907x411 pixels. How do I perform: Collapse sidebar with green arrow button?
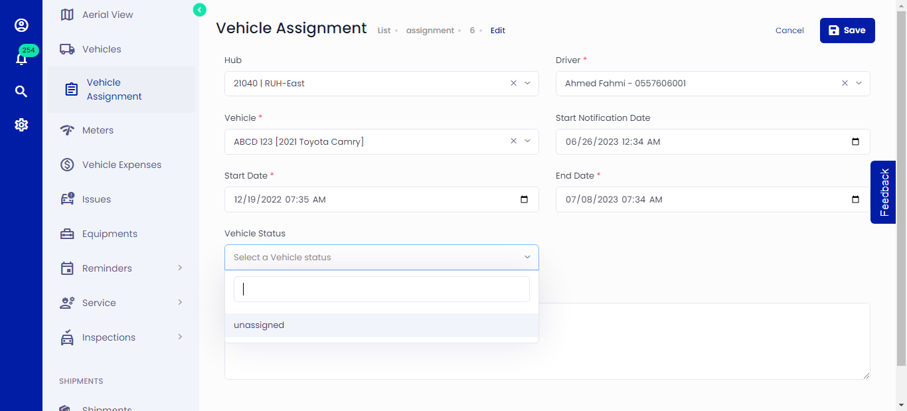point(200,9)
